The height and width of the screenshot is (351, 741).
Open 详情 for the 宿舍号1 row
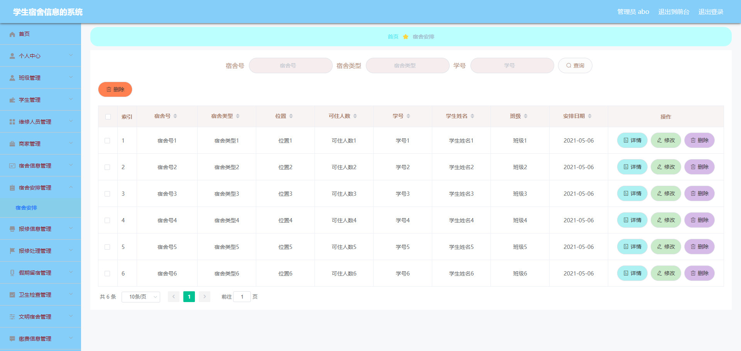coord(632,140)
